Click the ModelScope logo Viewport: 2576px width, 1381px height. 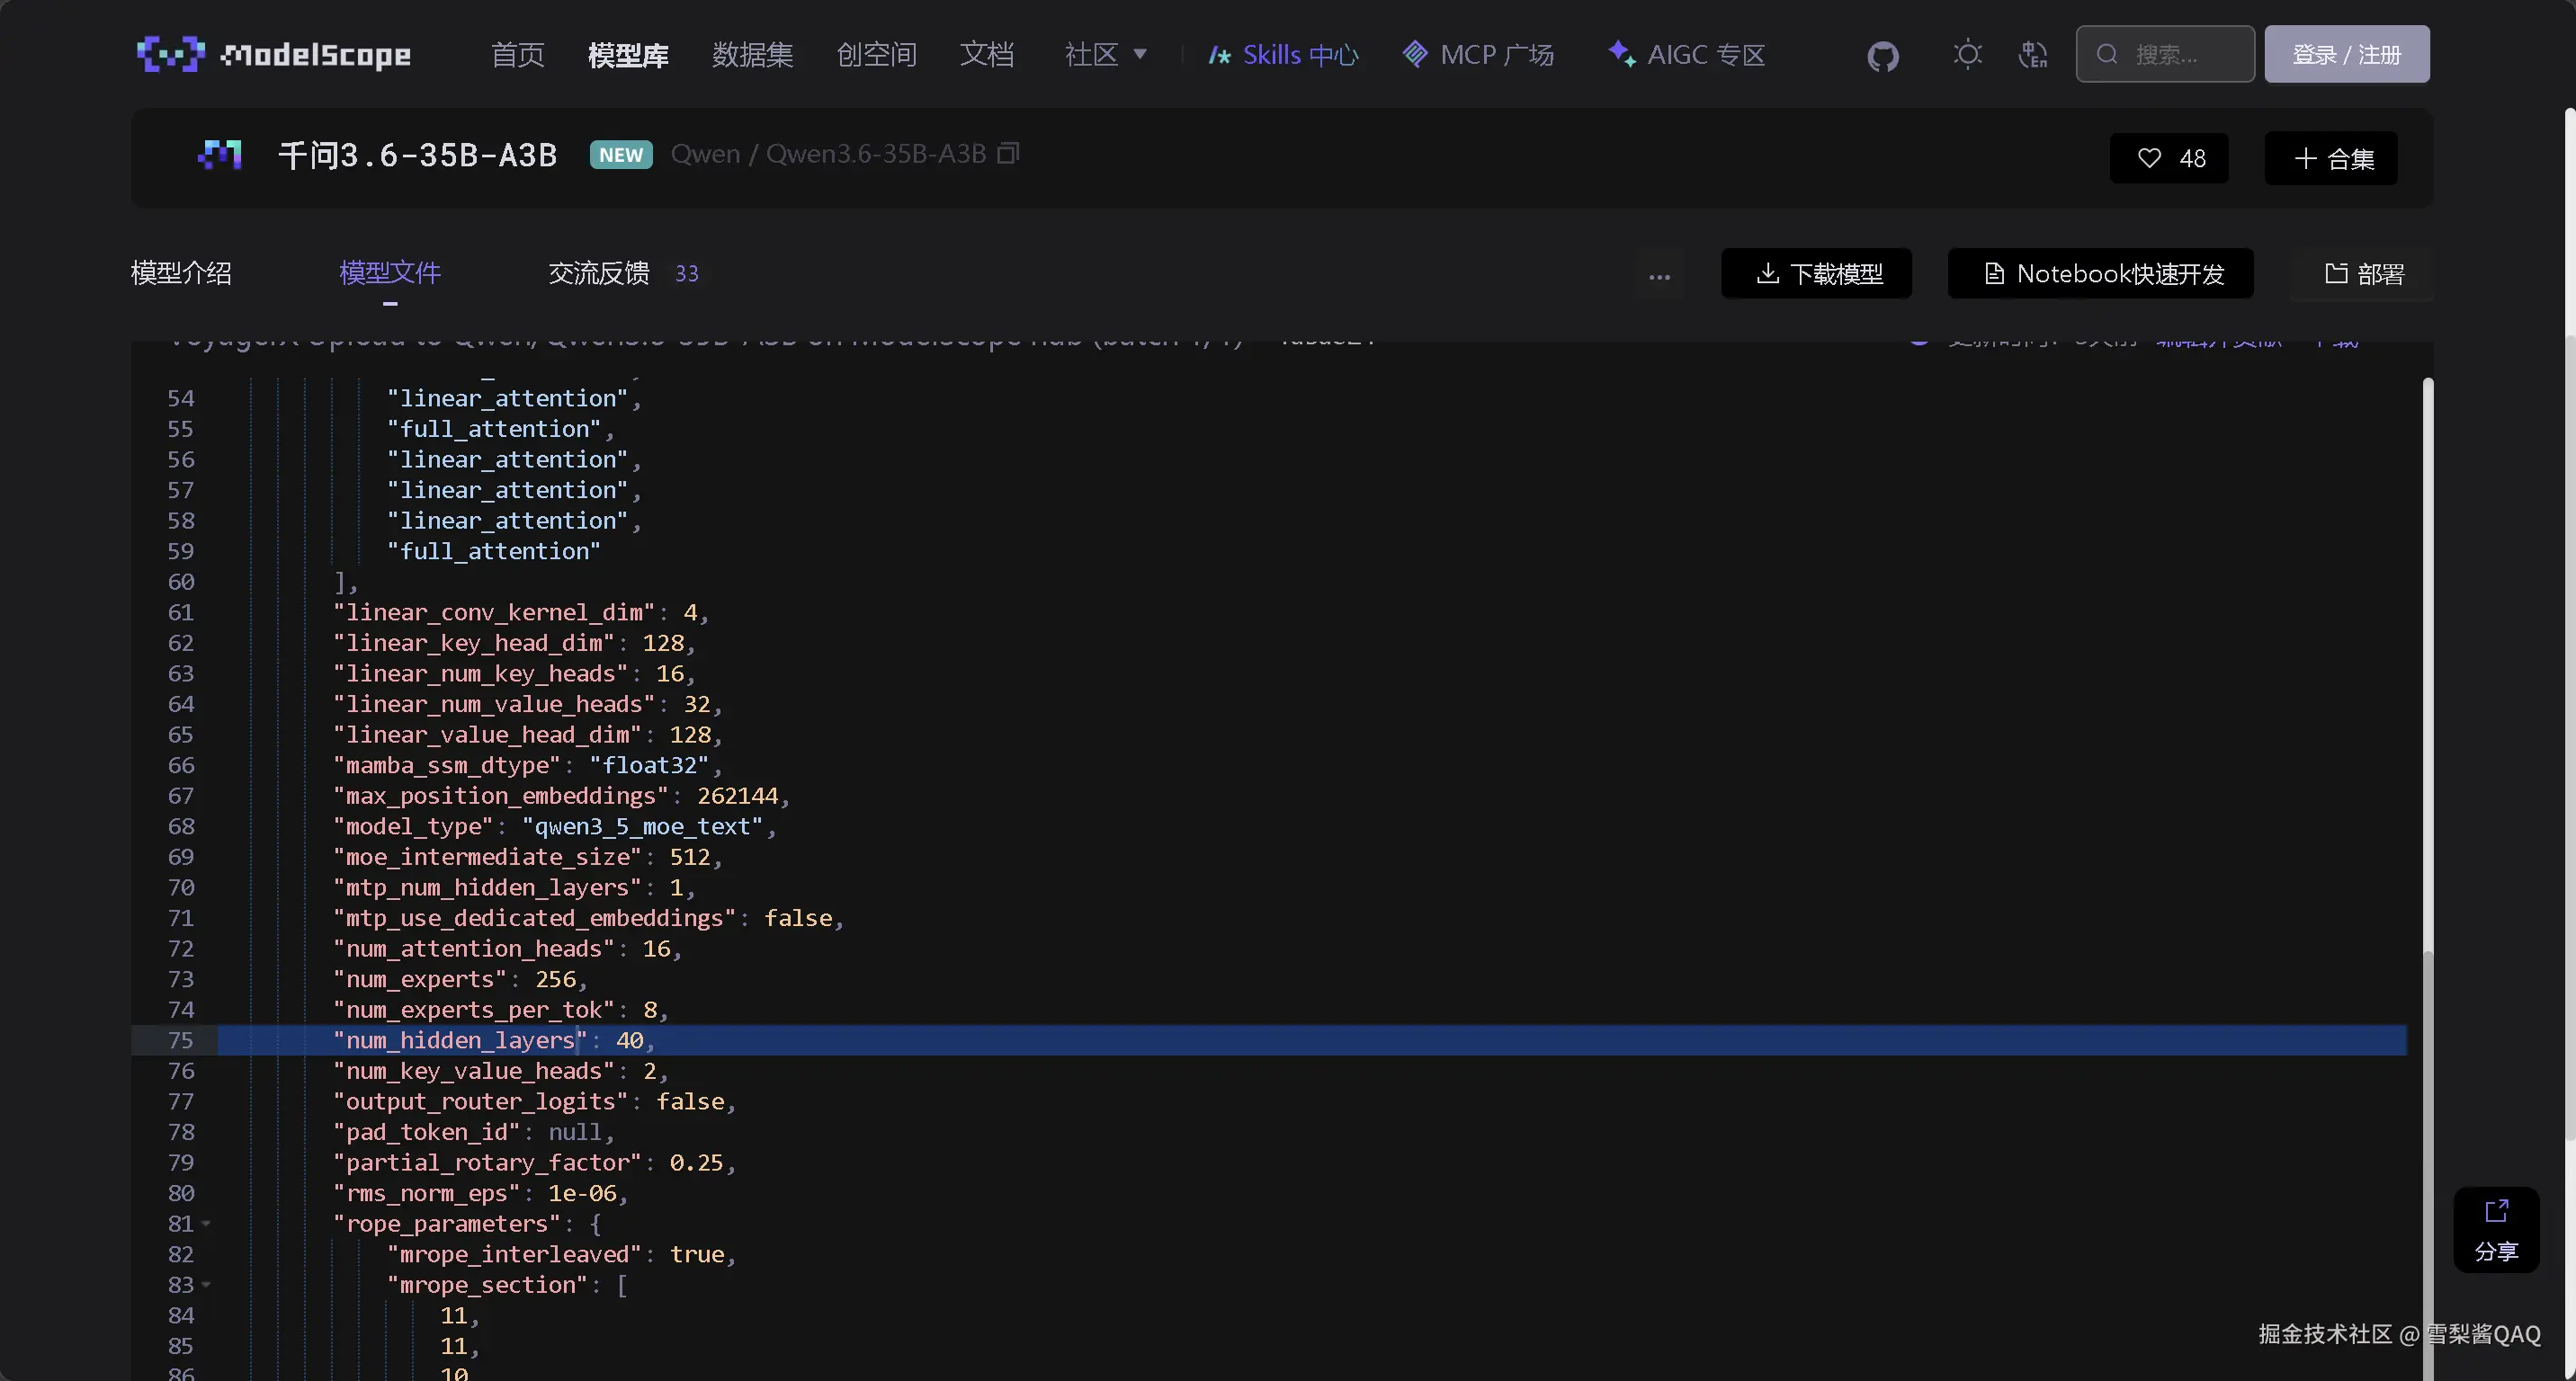coord(273,54)
